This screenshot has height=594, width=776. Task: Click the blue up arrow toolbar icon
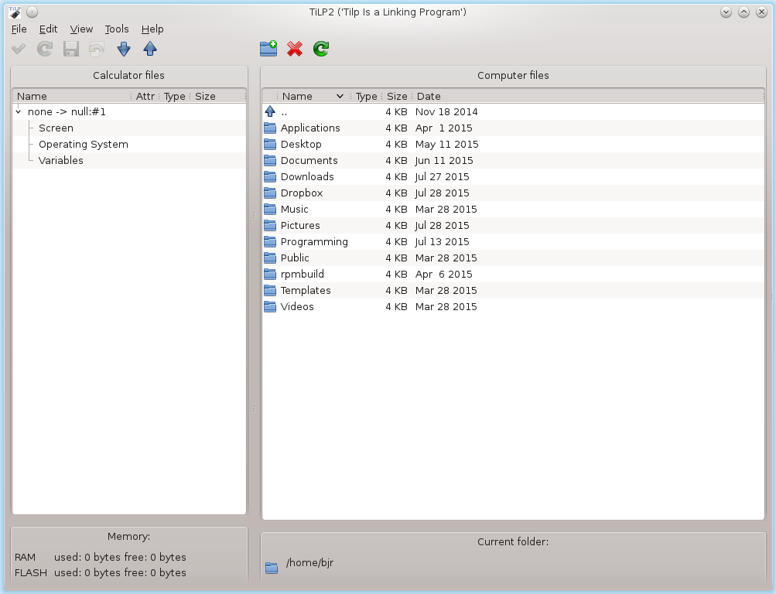150,49
